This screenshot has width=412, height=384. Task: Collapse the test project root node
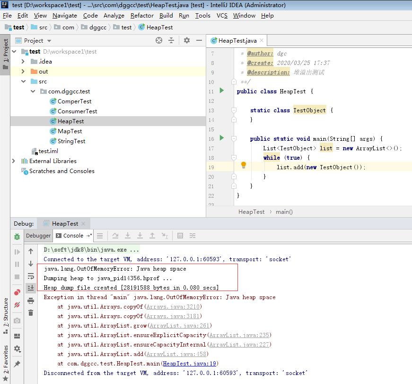pos(14,51)
